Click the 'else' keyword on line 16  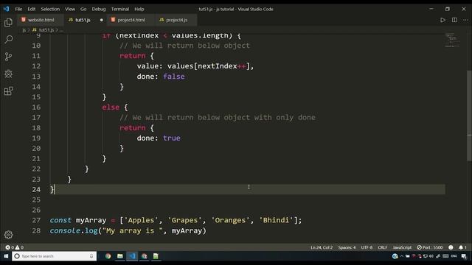pos(111,107)
